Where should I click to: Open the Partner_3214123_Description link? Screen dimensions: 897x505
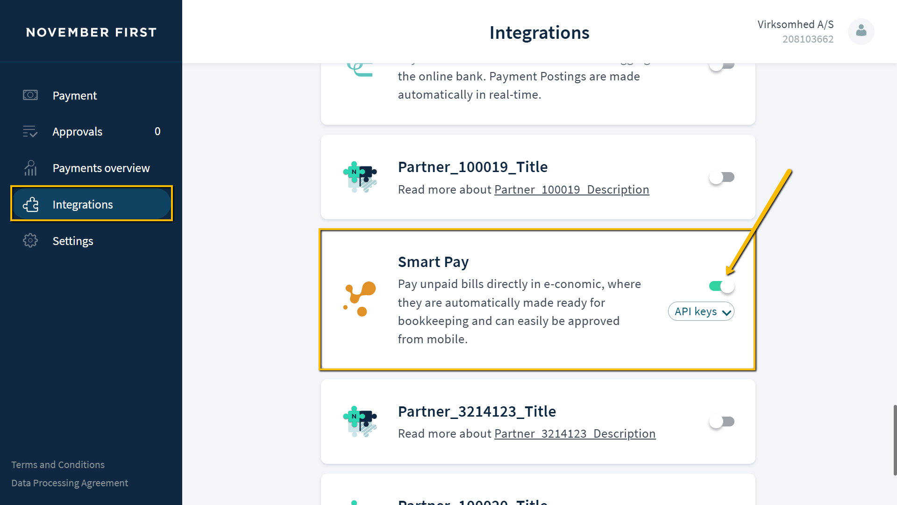coord(575,433)
